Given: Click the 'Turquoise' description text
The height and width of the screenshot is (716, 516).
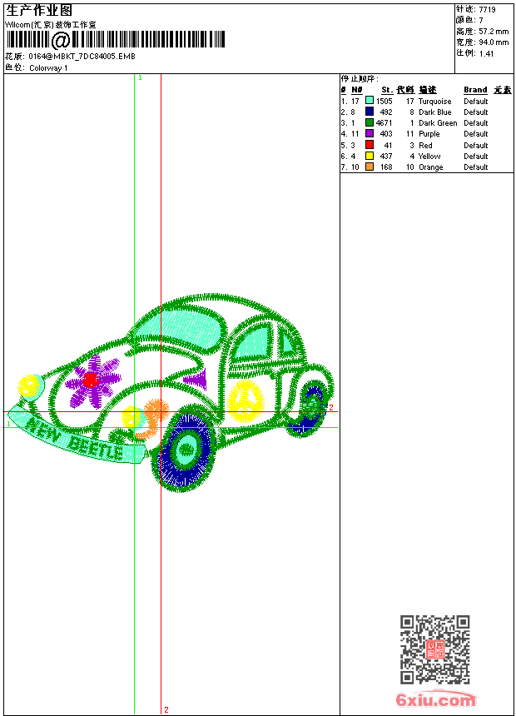Looking at the screenshot, I should tap(434, 102).
